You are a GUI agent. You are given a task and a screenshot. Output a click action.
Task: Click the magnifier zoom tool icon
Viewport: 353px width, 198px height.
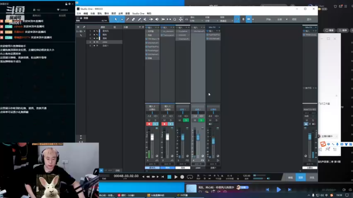pyautogui.click(x=175, y=19)
